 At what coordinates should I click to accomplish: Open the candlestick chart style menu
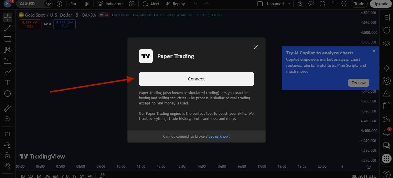pos(87,4)
